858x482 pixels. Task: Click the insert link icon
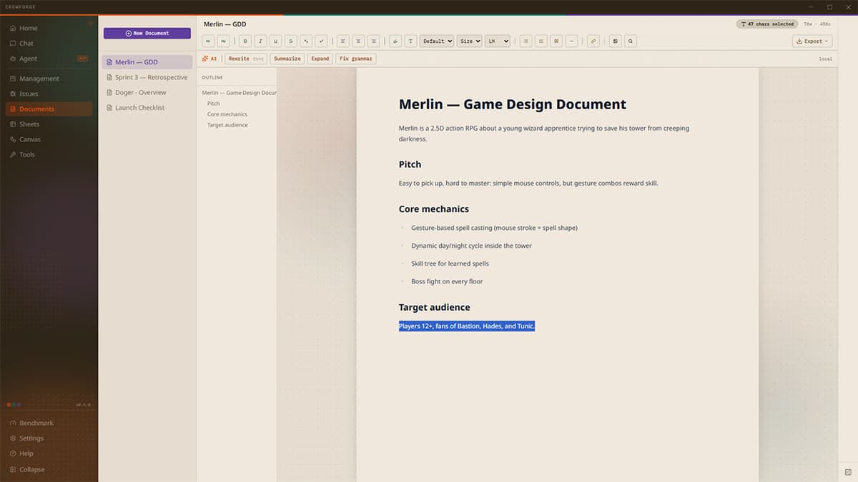(593, 41)
